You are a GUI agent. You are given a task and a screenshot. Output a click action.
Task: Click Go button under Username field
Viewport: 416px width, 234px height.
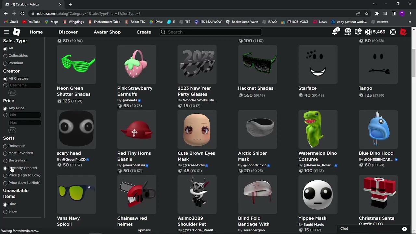pyautogui.click(x=12, y=93)
